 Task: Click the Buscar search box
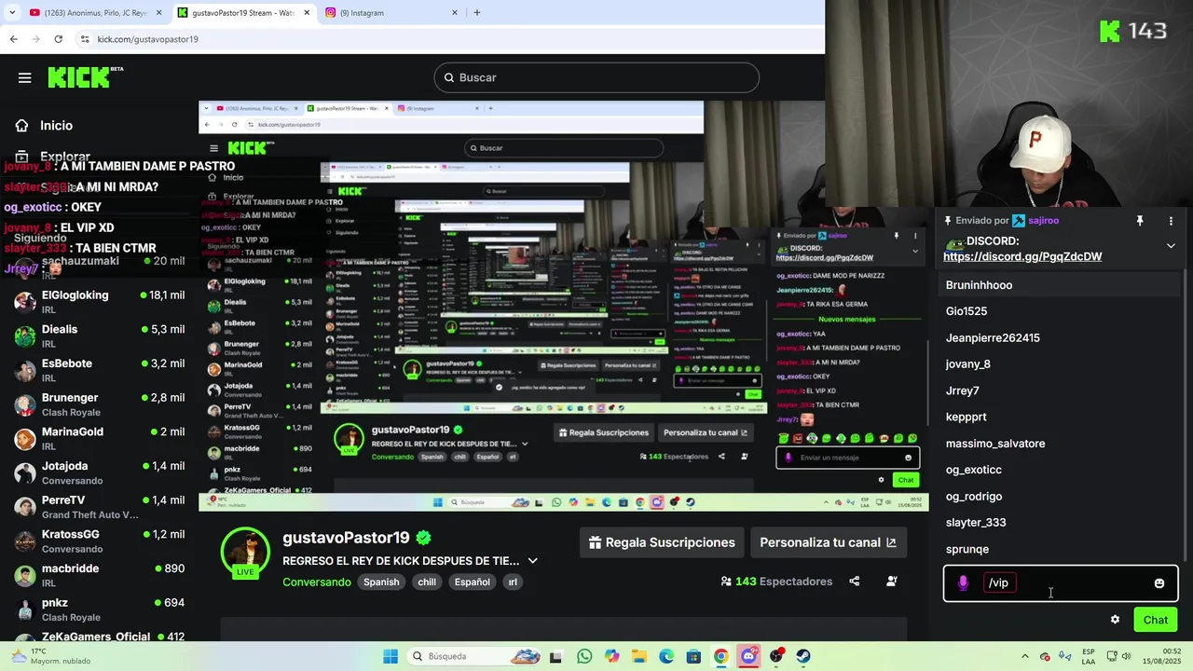point(596,77)
